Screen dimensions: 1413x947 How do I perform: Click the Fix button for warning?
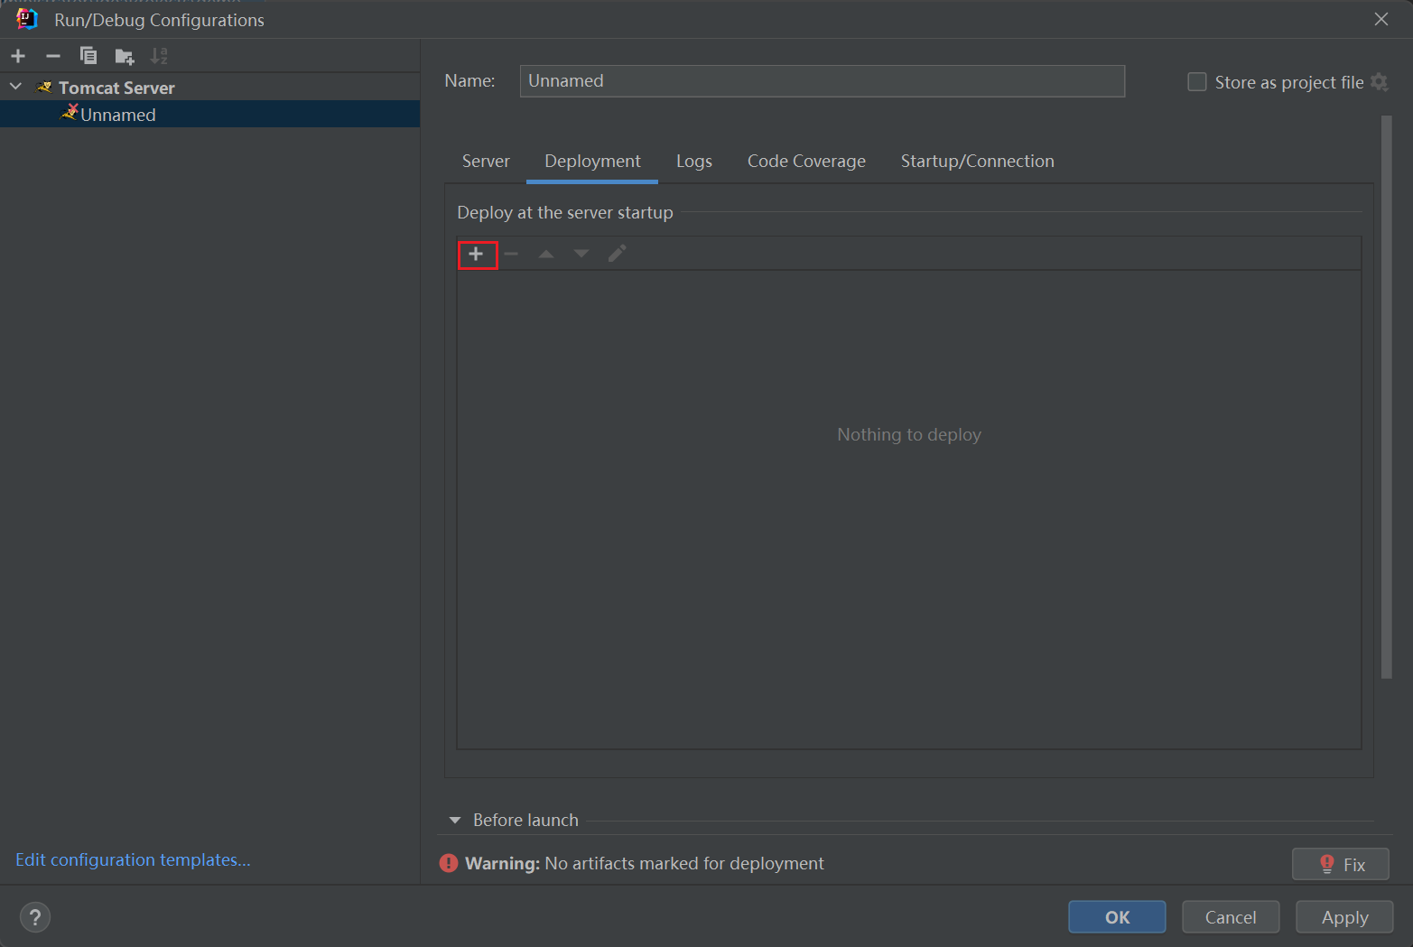pyautogui.click(x=1340, y=864)
